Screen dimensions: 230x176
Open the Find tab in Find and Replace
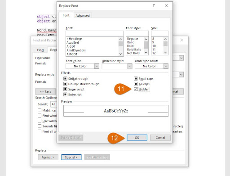pos(40,50)
